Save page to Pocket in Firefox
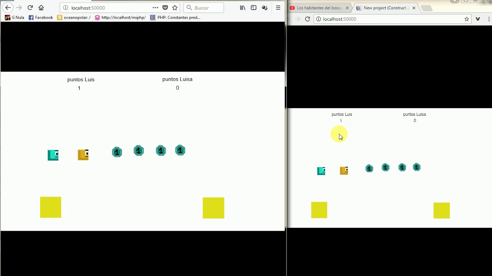492x276 pixels. pyautogui.click(x=165, y=8)
